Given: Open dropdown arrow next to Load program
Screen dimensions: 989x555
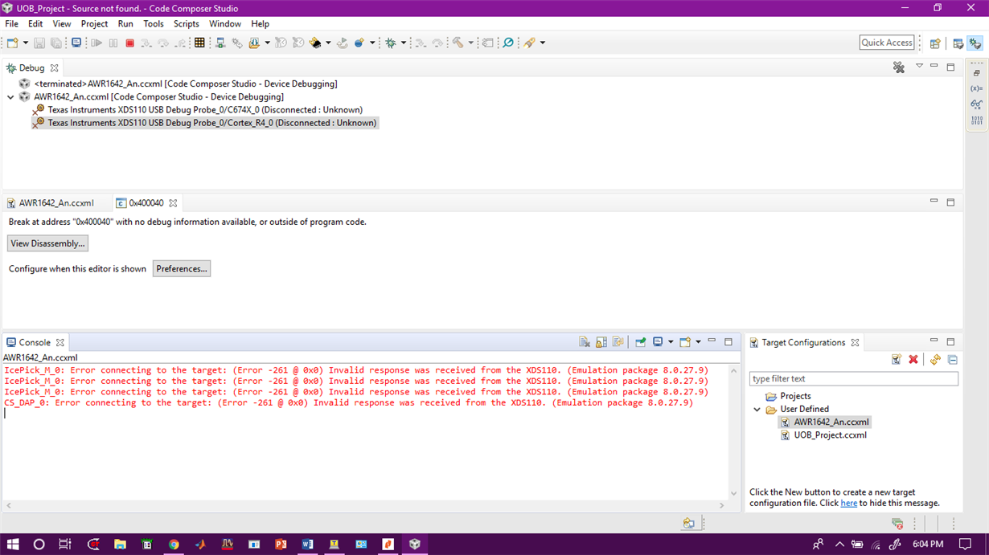Looking at the screenshot, I should click(267, 43).
